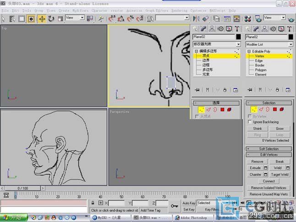Collapse the Editable Poly tree node

click(249, 51)
